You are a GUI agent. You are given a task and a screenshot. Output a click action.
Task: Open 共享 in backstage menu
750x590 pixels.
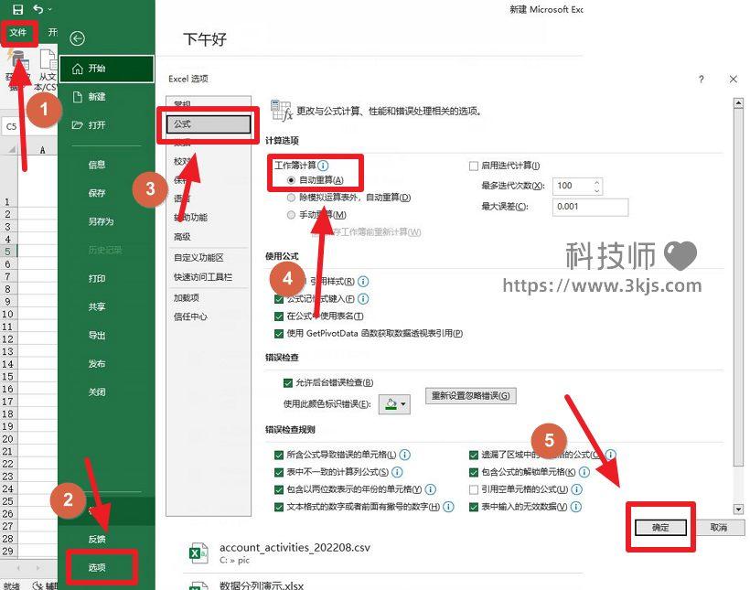click(97, 306)
